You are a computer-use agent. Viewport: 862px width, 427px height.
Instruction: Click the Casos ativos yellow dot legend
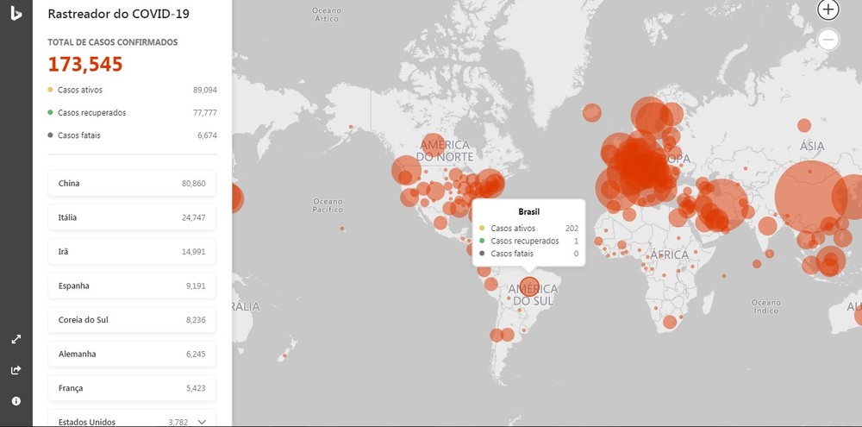click(51, 90)
